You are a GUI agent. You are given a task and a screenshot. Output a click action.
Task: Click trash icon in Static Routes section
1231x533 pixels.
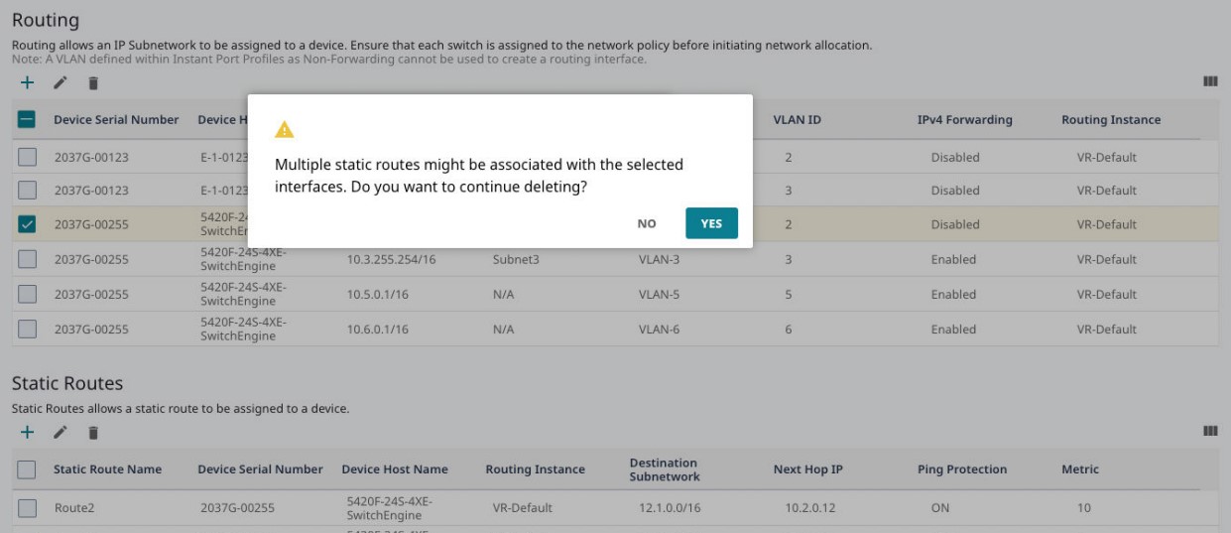coord(93,433)
